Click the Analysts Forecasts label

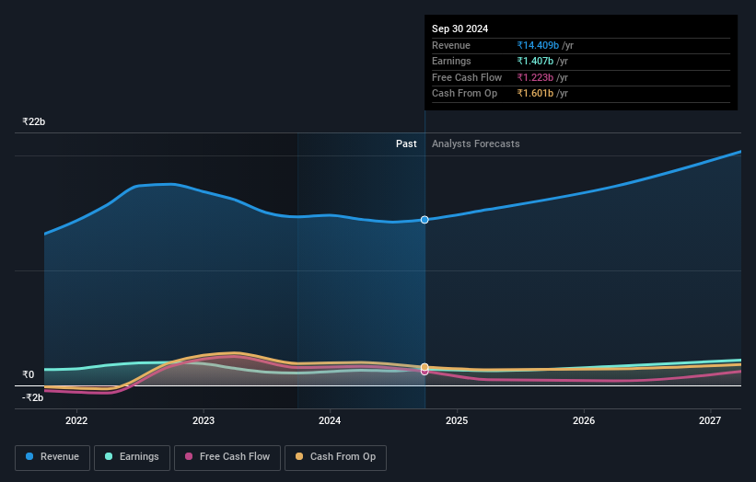pyautogui.click(x=476, y=144)
